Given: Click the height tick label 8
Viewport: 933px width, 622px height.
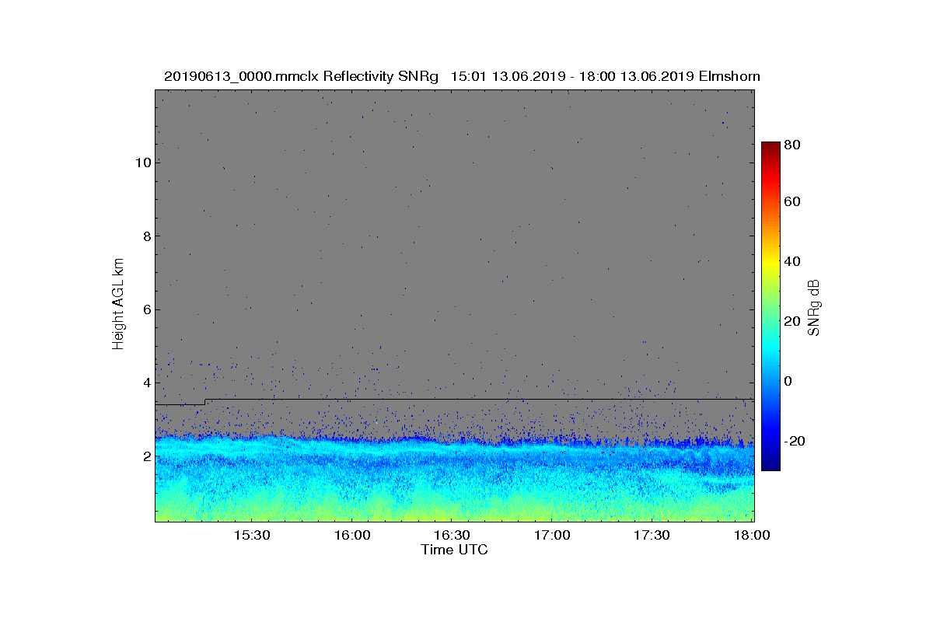Looking at the screenshot, I should click(145, 236).
